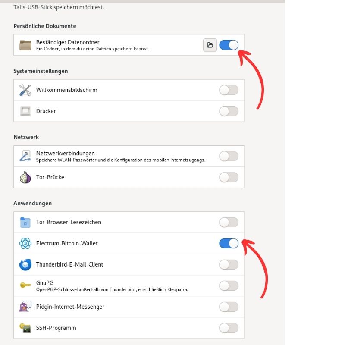Click the Electrum Bitcoin wallet icon
345x345 pixels.
[x=25, y=243]
